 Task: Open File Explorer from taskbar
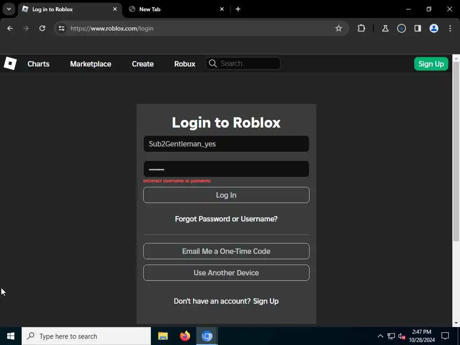(163, 336)
